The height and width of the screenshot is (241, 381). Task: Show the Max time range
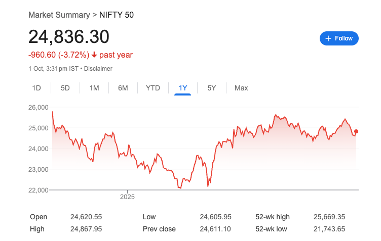(241, 88)
